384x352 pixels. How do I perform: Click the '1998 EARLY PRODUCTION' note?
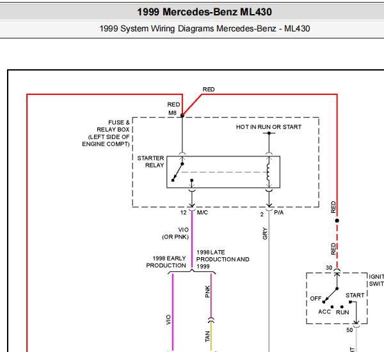pyautogui.click(x=166, y=262)
